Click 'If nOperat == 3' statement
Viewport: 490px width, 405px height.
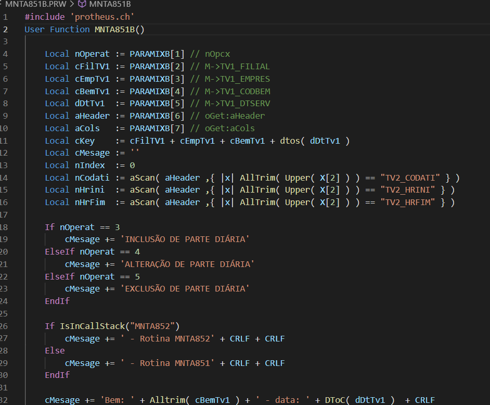(82, 227)
